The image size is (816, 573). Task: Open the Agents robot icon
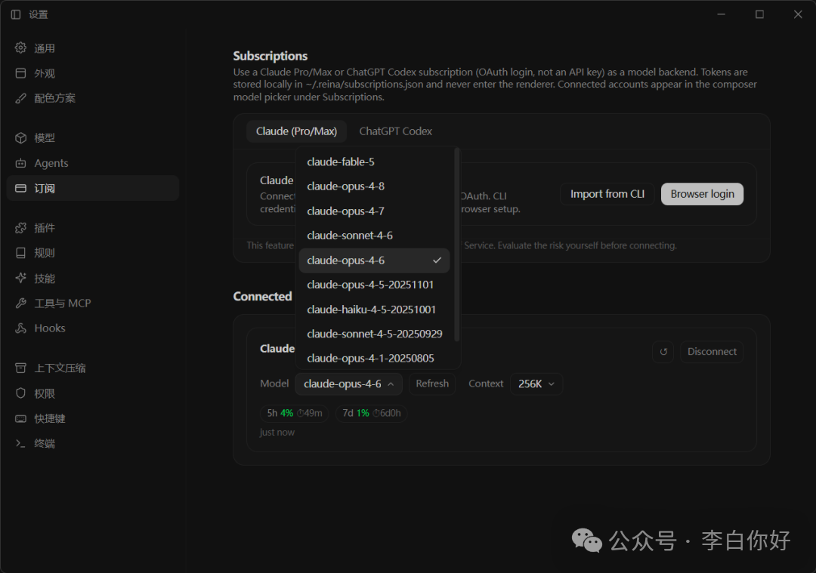20,163
